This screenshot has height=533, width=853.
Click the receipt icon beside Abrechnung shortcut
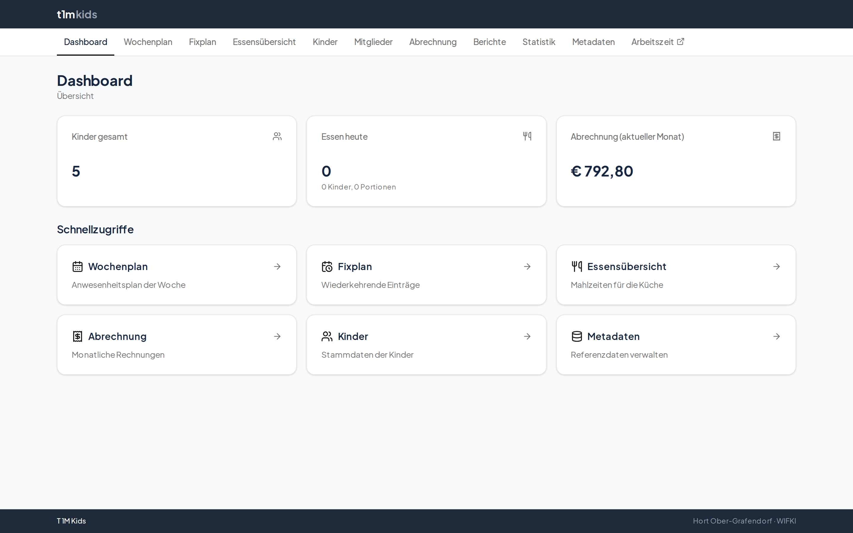pyautogui.click(x=78, y=336)
